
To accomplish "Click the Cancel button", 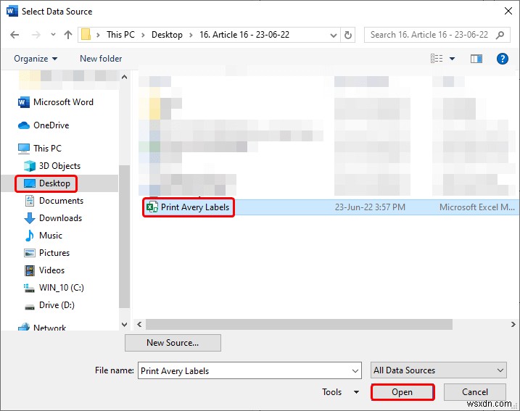I will coord(475,392).
